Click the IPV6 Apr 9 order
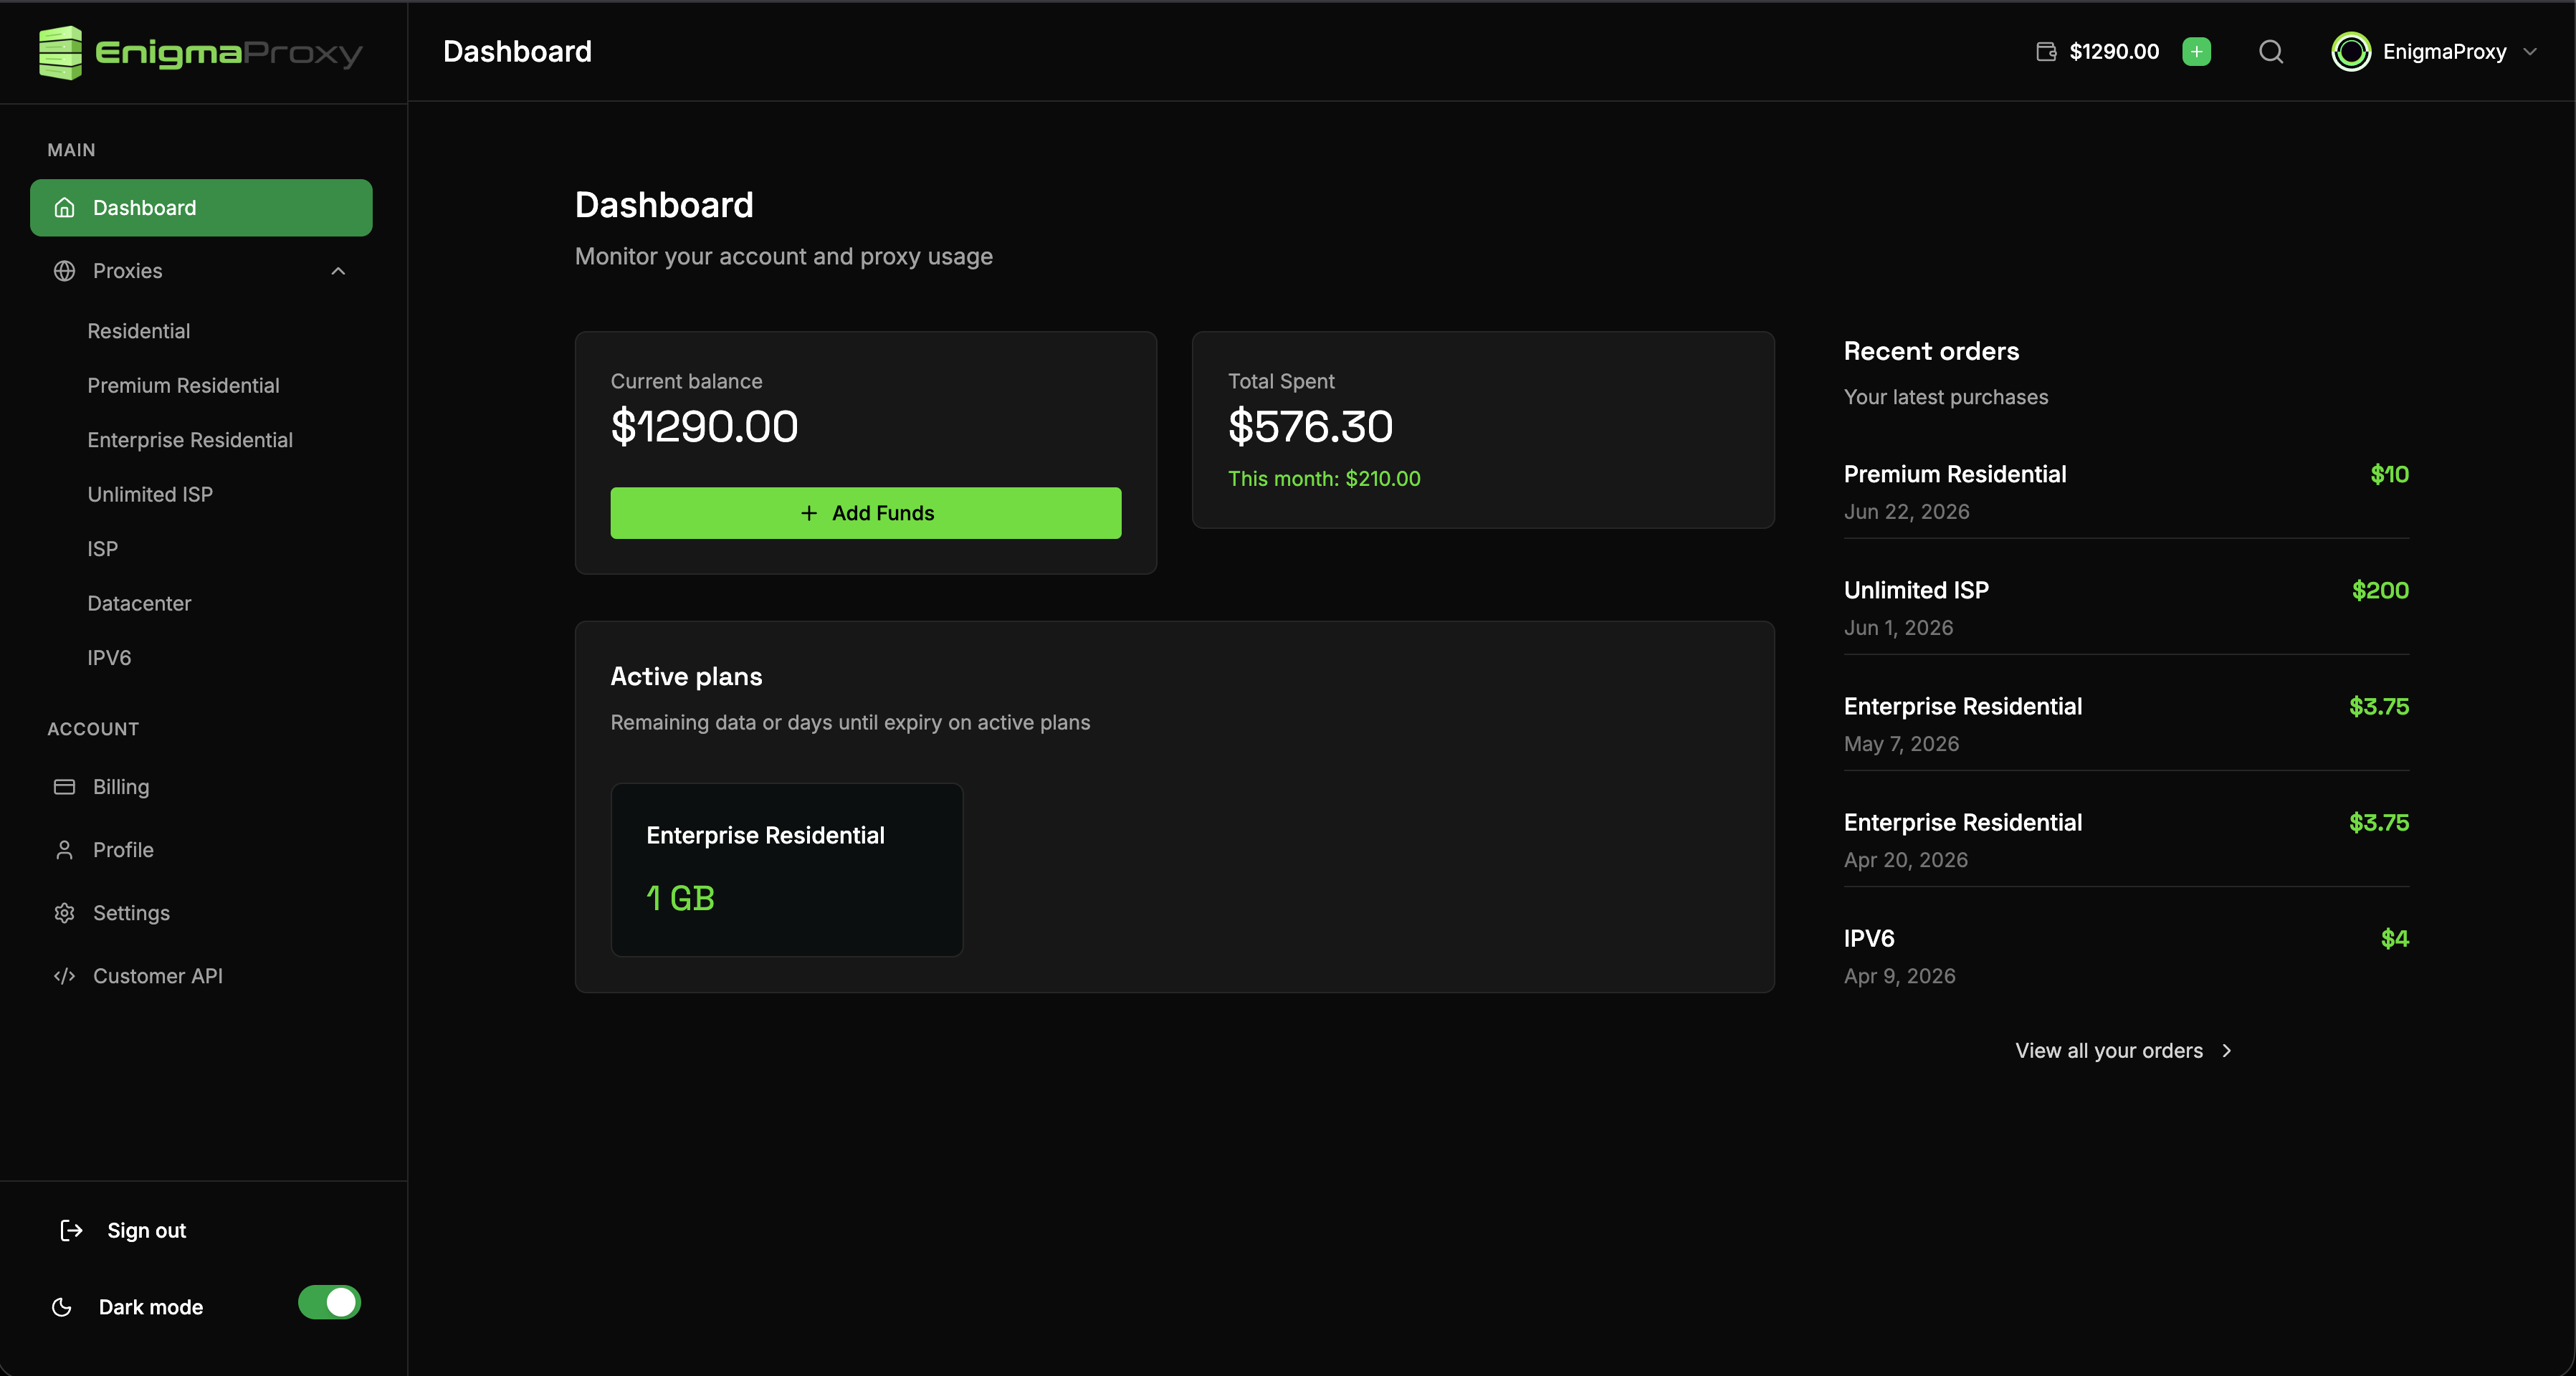Screen dimensions: 2576x1376 click(x=2126, y=956)
